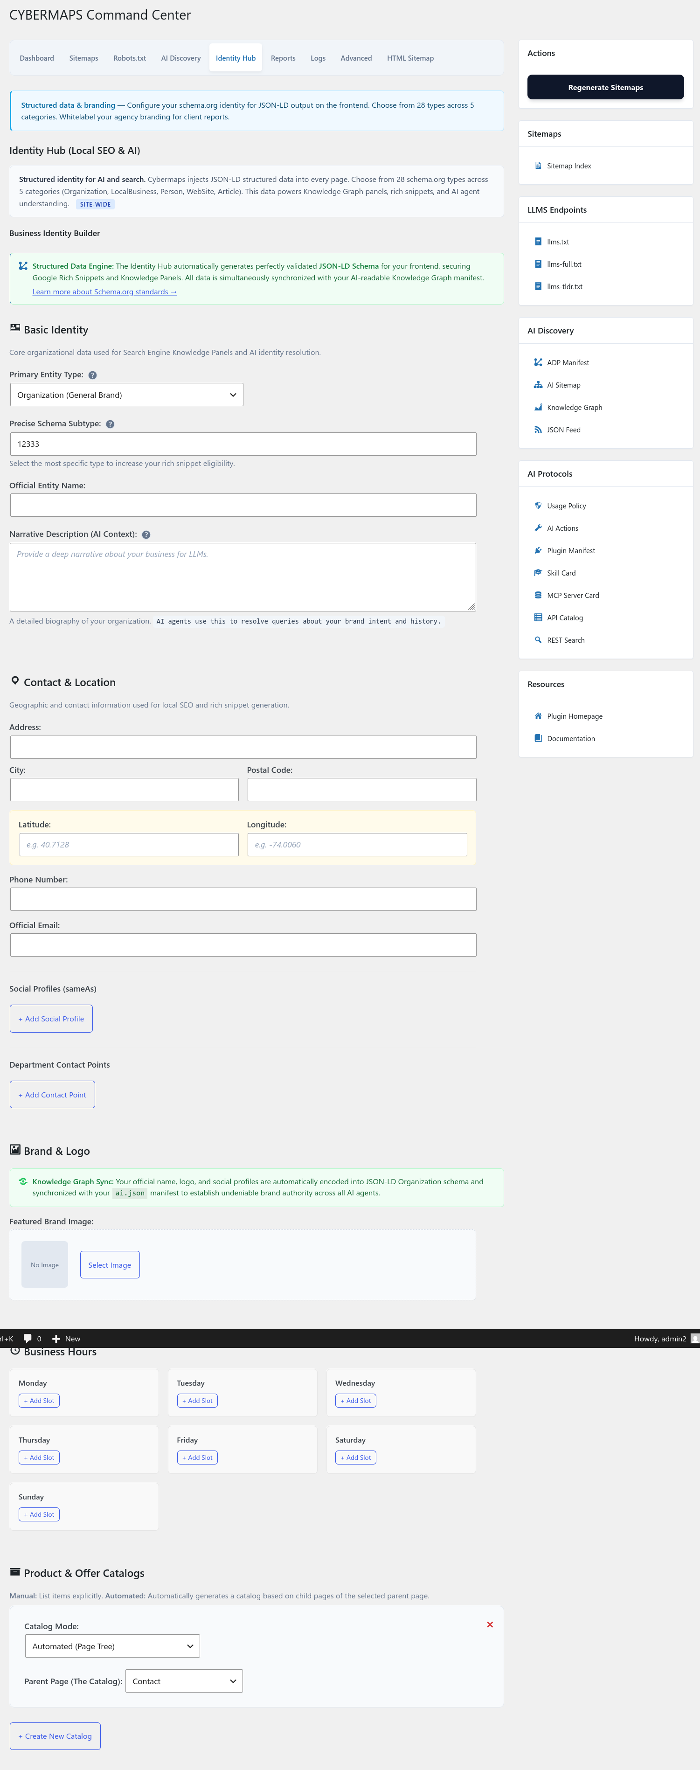Screen dimensions: 700x1770
Task: Click the Narrative Description help icon
Action: click(146, 534)
